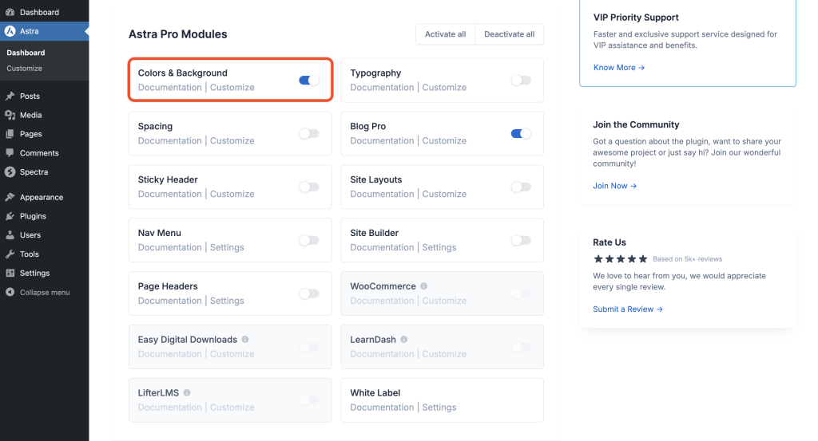This screenshot has width=818, height=441.
Task: Click the five-star rating icons
Action: pos(620,258)
